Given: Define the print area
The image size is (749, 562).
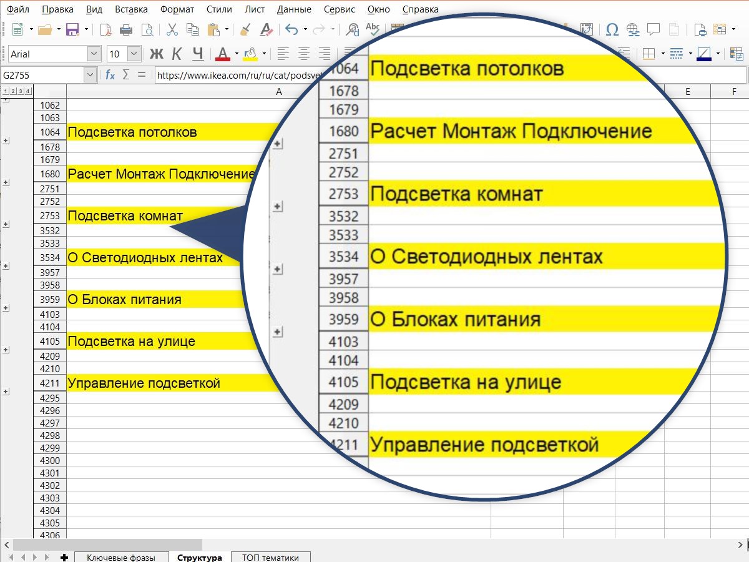Looking at the screenshot, I should click(700, 29).
